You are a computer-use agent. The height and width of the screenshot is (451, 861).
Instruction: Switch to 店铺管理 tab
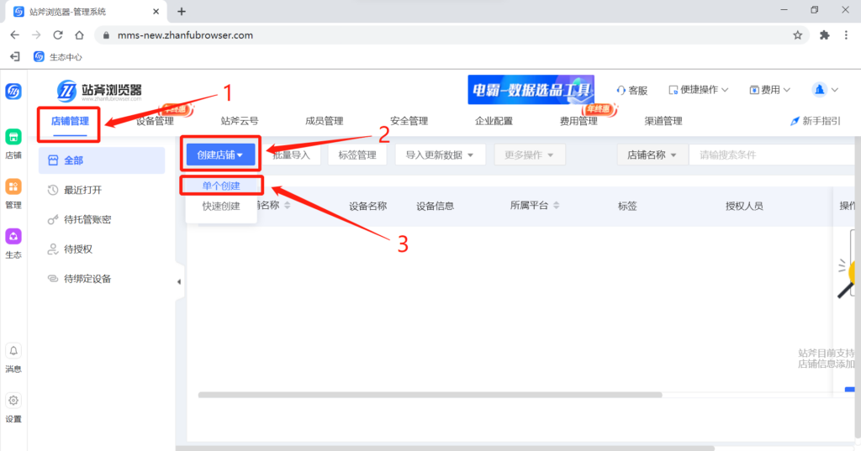[x=70, y=121]
